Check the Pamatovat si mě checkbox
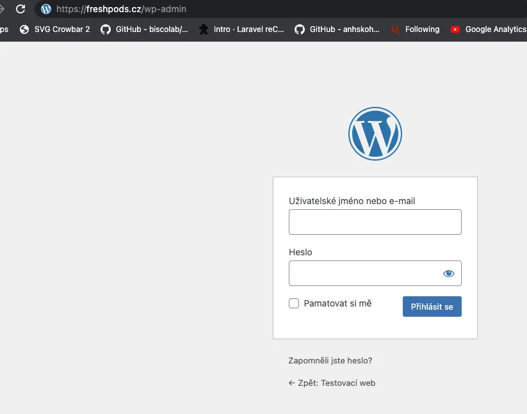 click(294, 303)
